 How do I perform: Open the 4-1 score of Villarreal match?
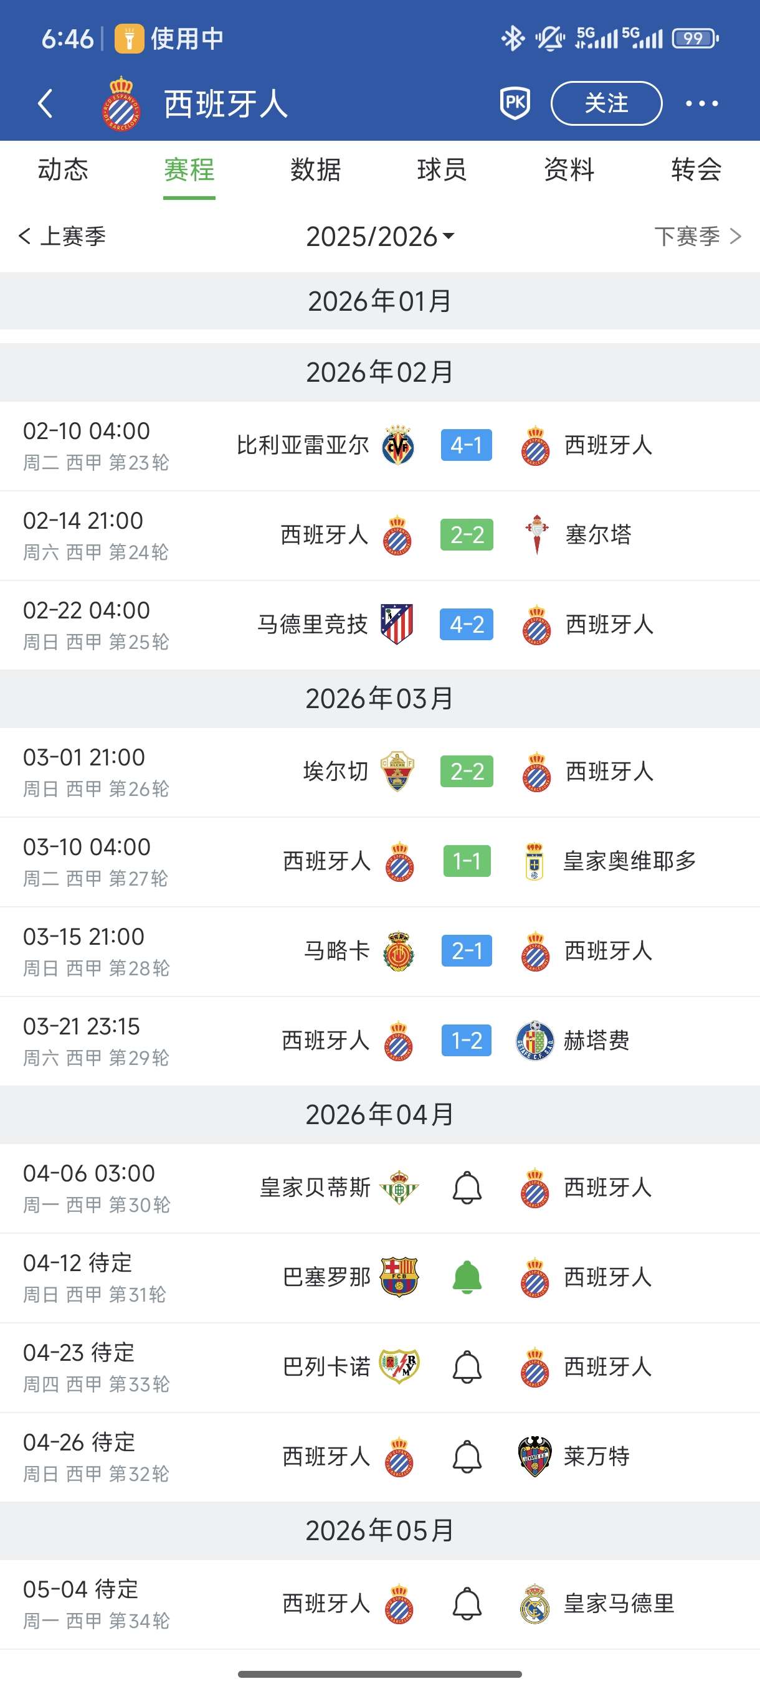coord(466,445)
